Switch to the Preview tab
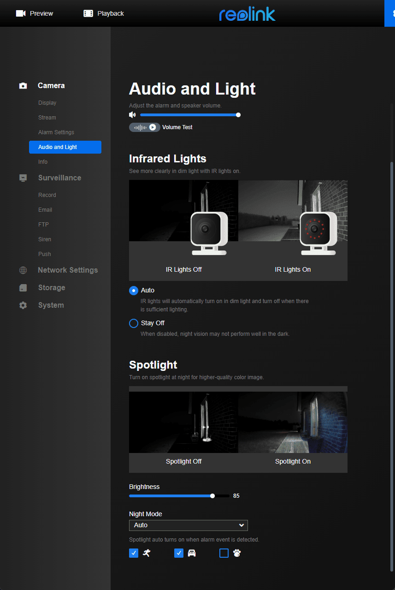This screenshot has width=395, height=590. point(35,13)
